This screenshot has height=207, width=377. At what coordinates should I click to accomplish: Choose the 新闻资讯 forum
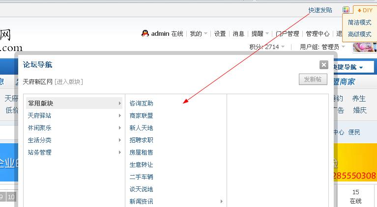click(141, 201)
